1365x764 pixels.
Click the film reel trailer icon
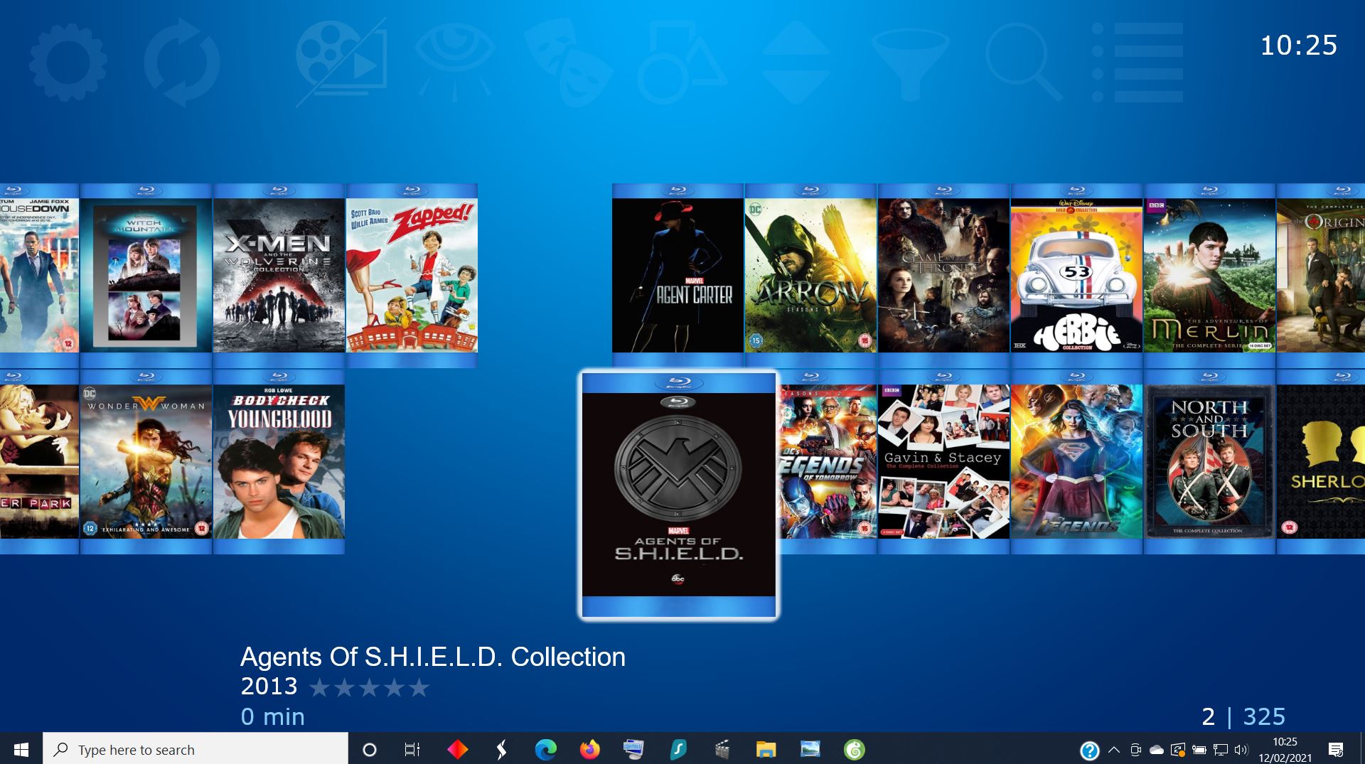[341, 63]
